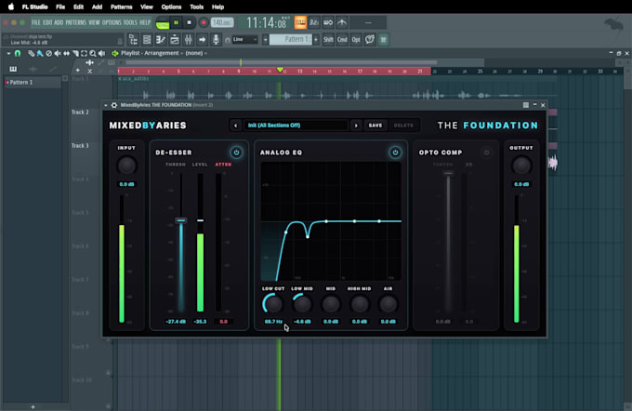Click the De-Esser THRESH slider handle
Viewport: 632px width, 411px height.
[x=181, y=220]
